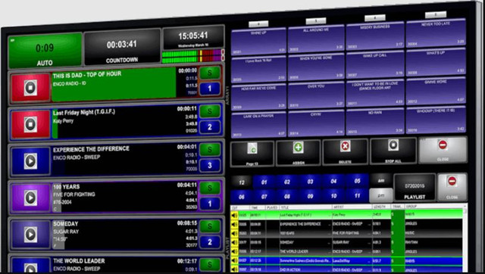This screenshot has width=485, height=274.
Task: Click the COUNTDOWN timer panel
Action: (x=122, y=47)
